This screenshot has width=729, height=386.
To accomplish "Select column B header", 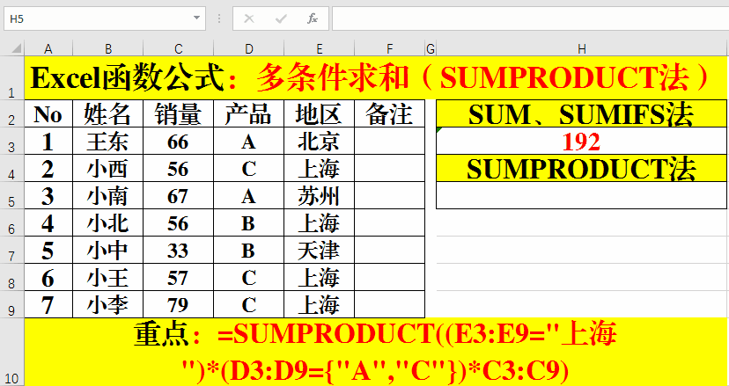I will (108, 48).
